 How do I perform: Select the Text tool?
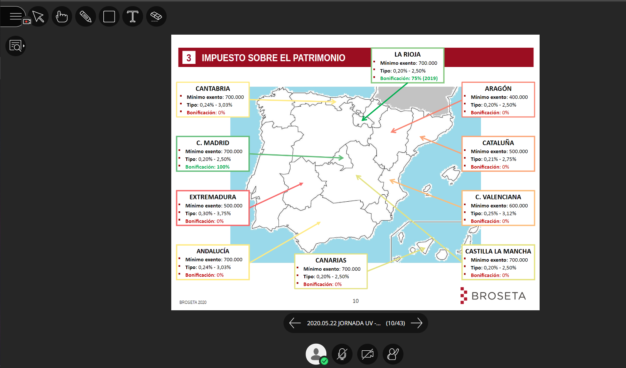[133, 17]
